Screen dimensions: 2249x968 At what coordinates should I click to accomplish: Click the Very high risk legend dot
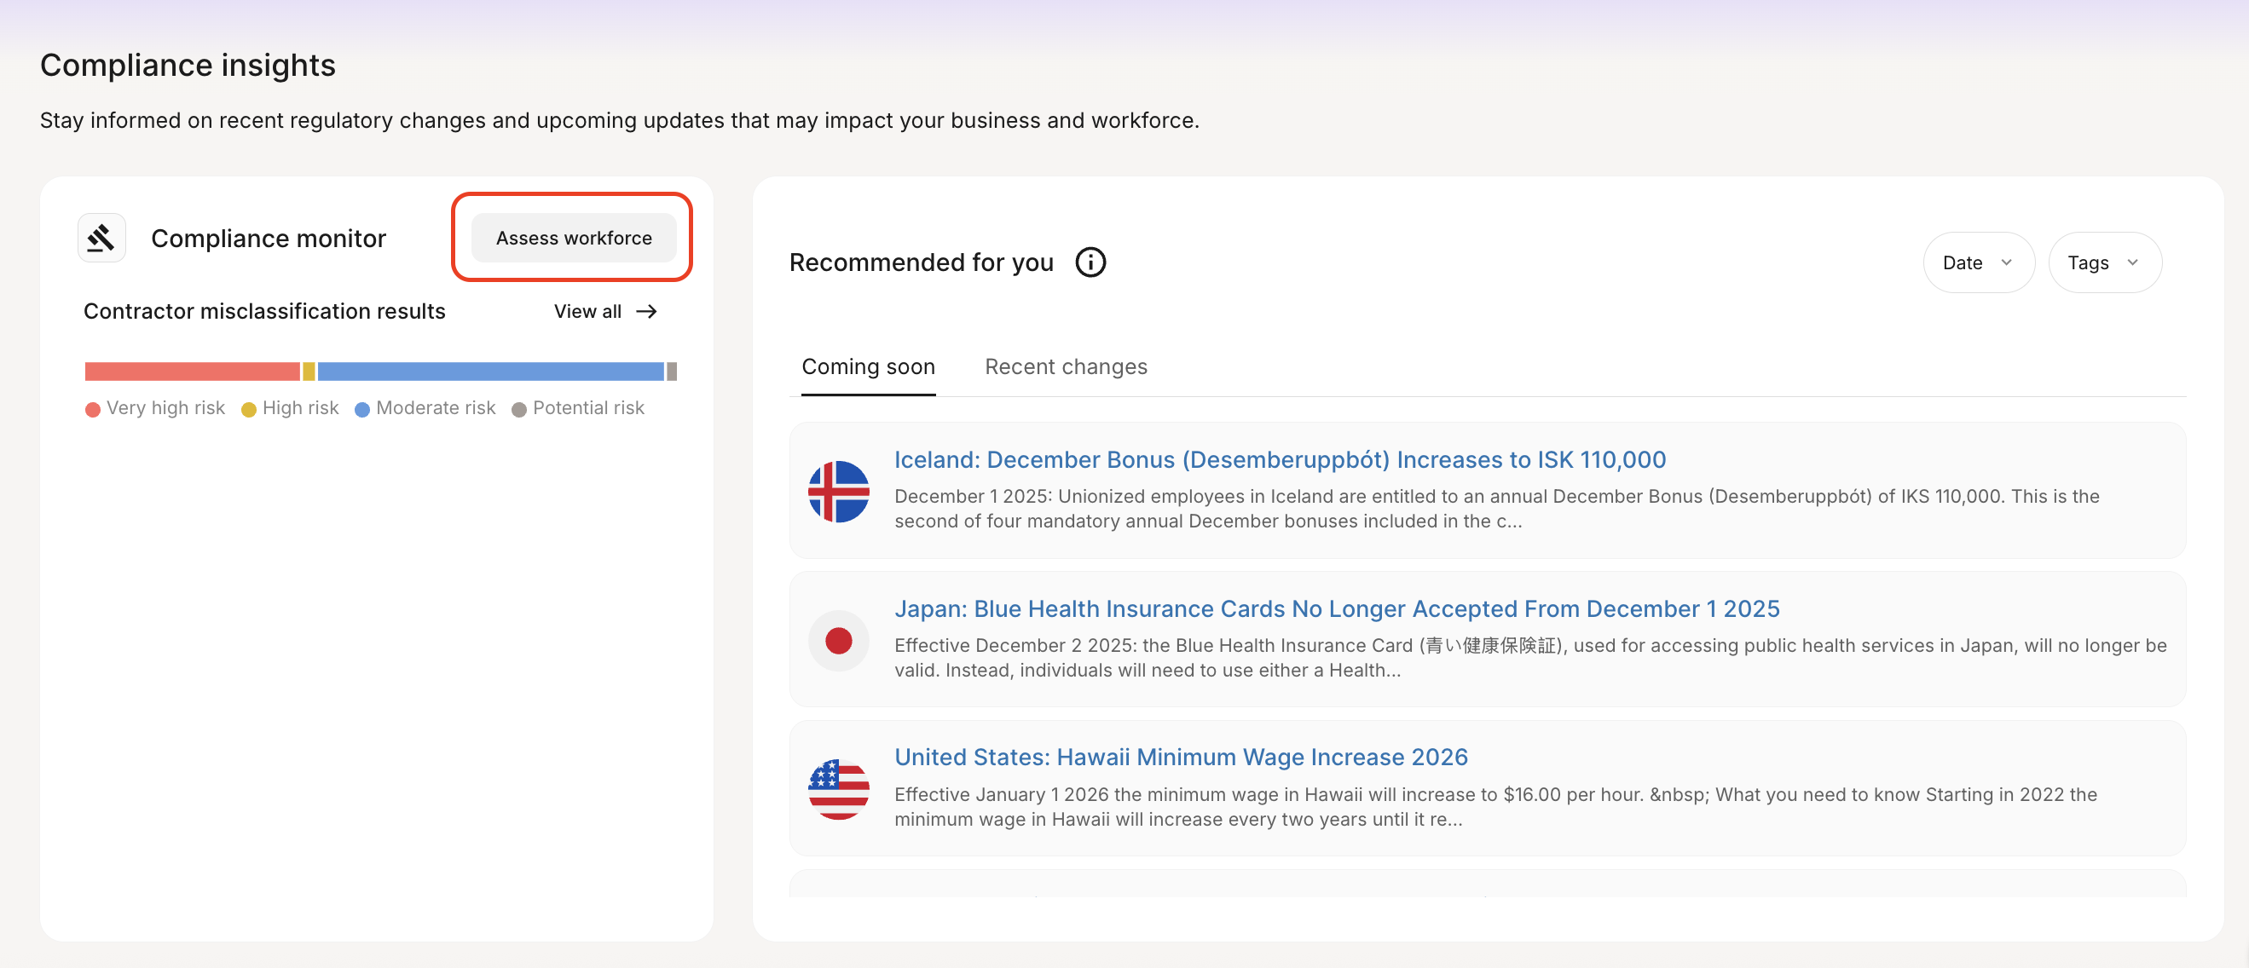click(x=93, y=409)
